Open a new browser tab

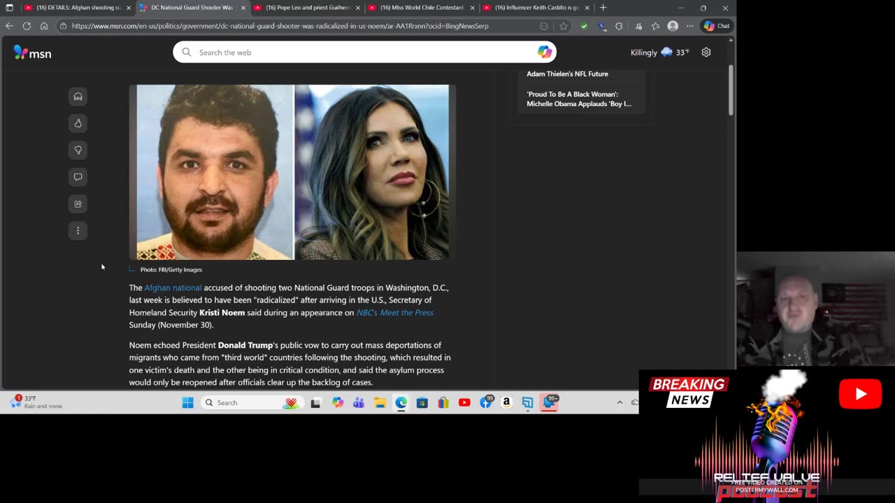tap(603, 8)
